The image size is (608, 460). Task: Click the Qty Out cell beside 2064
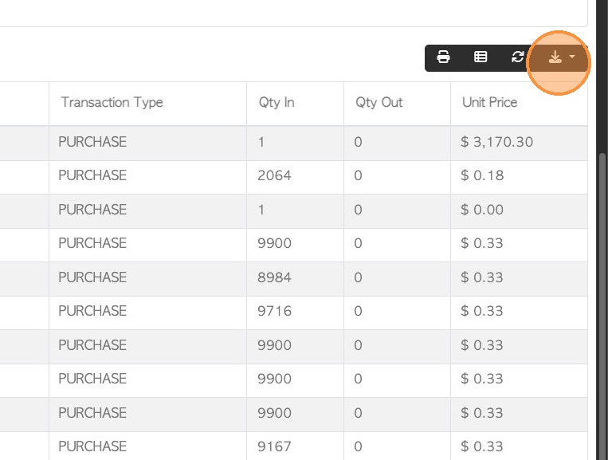click(x=359, y=175)
